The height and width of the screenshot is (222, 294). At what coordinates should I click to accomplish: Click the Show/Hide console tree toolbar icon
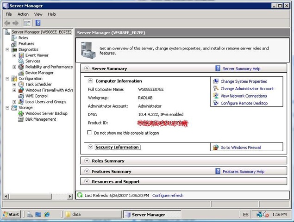point(27,23)
